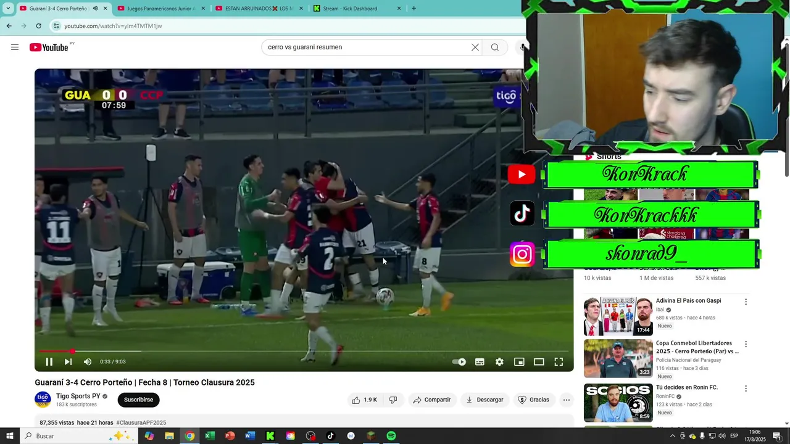Viewport: 790px width, 444px height.
Task: Reload the current page
Action: [38, 26]
